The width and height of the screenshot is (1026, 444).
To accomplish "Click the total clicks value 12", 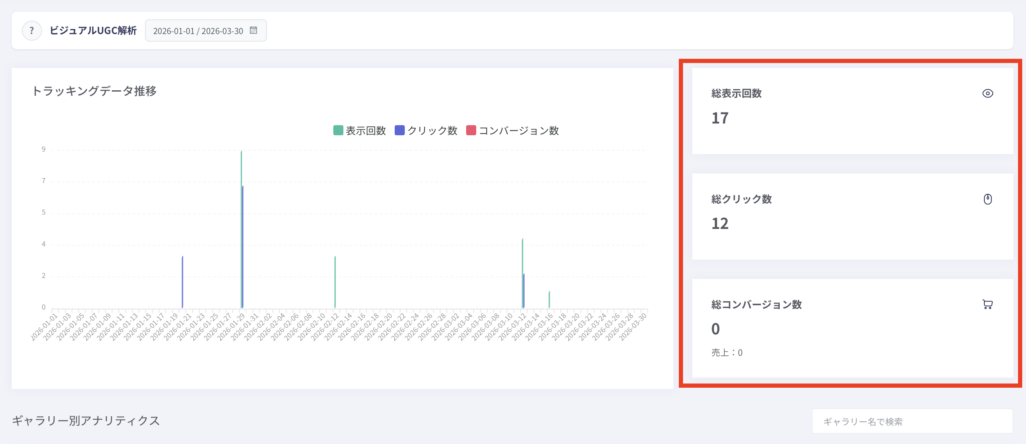I will [720, 223].
